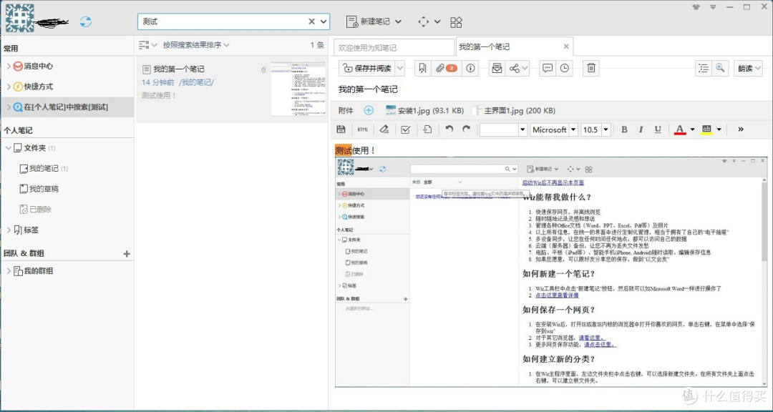This screenshot has width=773, height=412.
Task: Open the user avatar profile picture
Action: [20, 18]
